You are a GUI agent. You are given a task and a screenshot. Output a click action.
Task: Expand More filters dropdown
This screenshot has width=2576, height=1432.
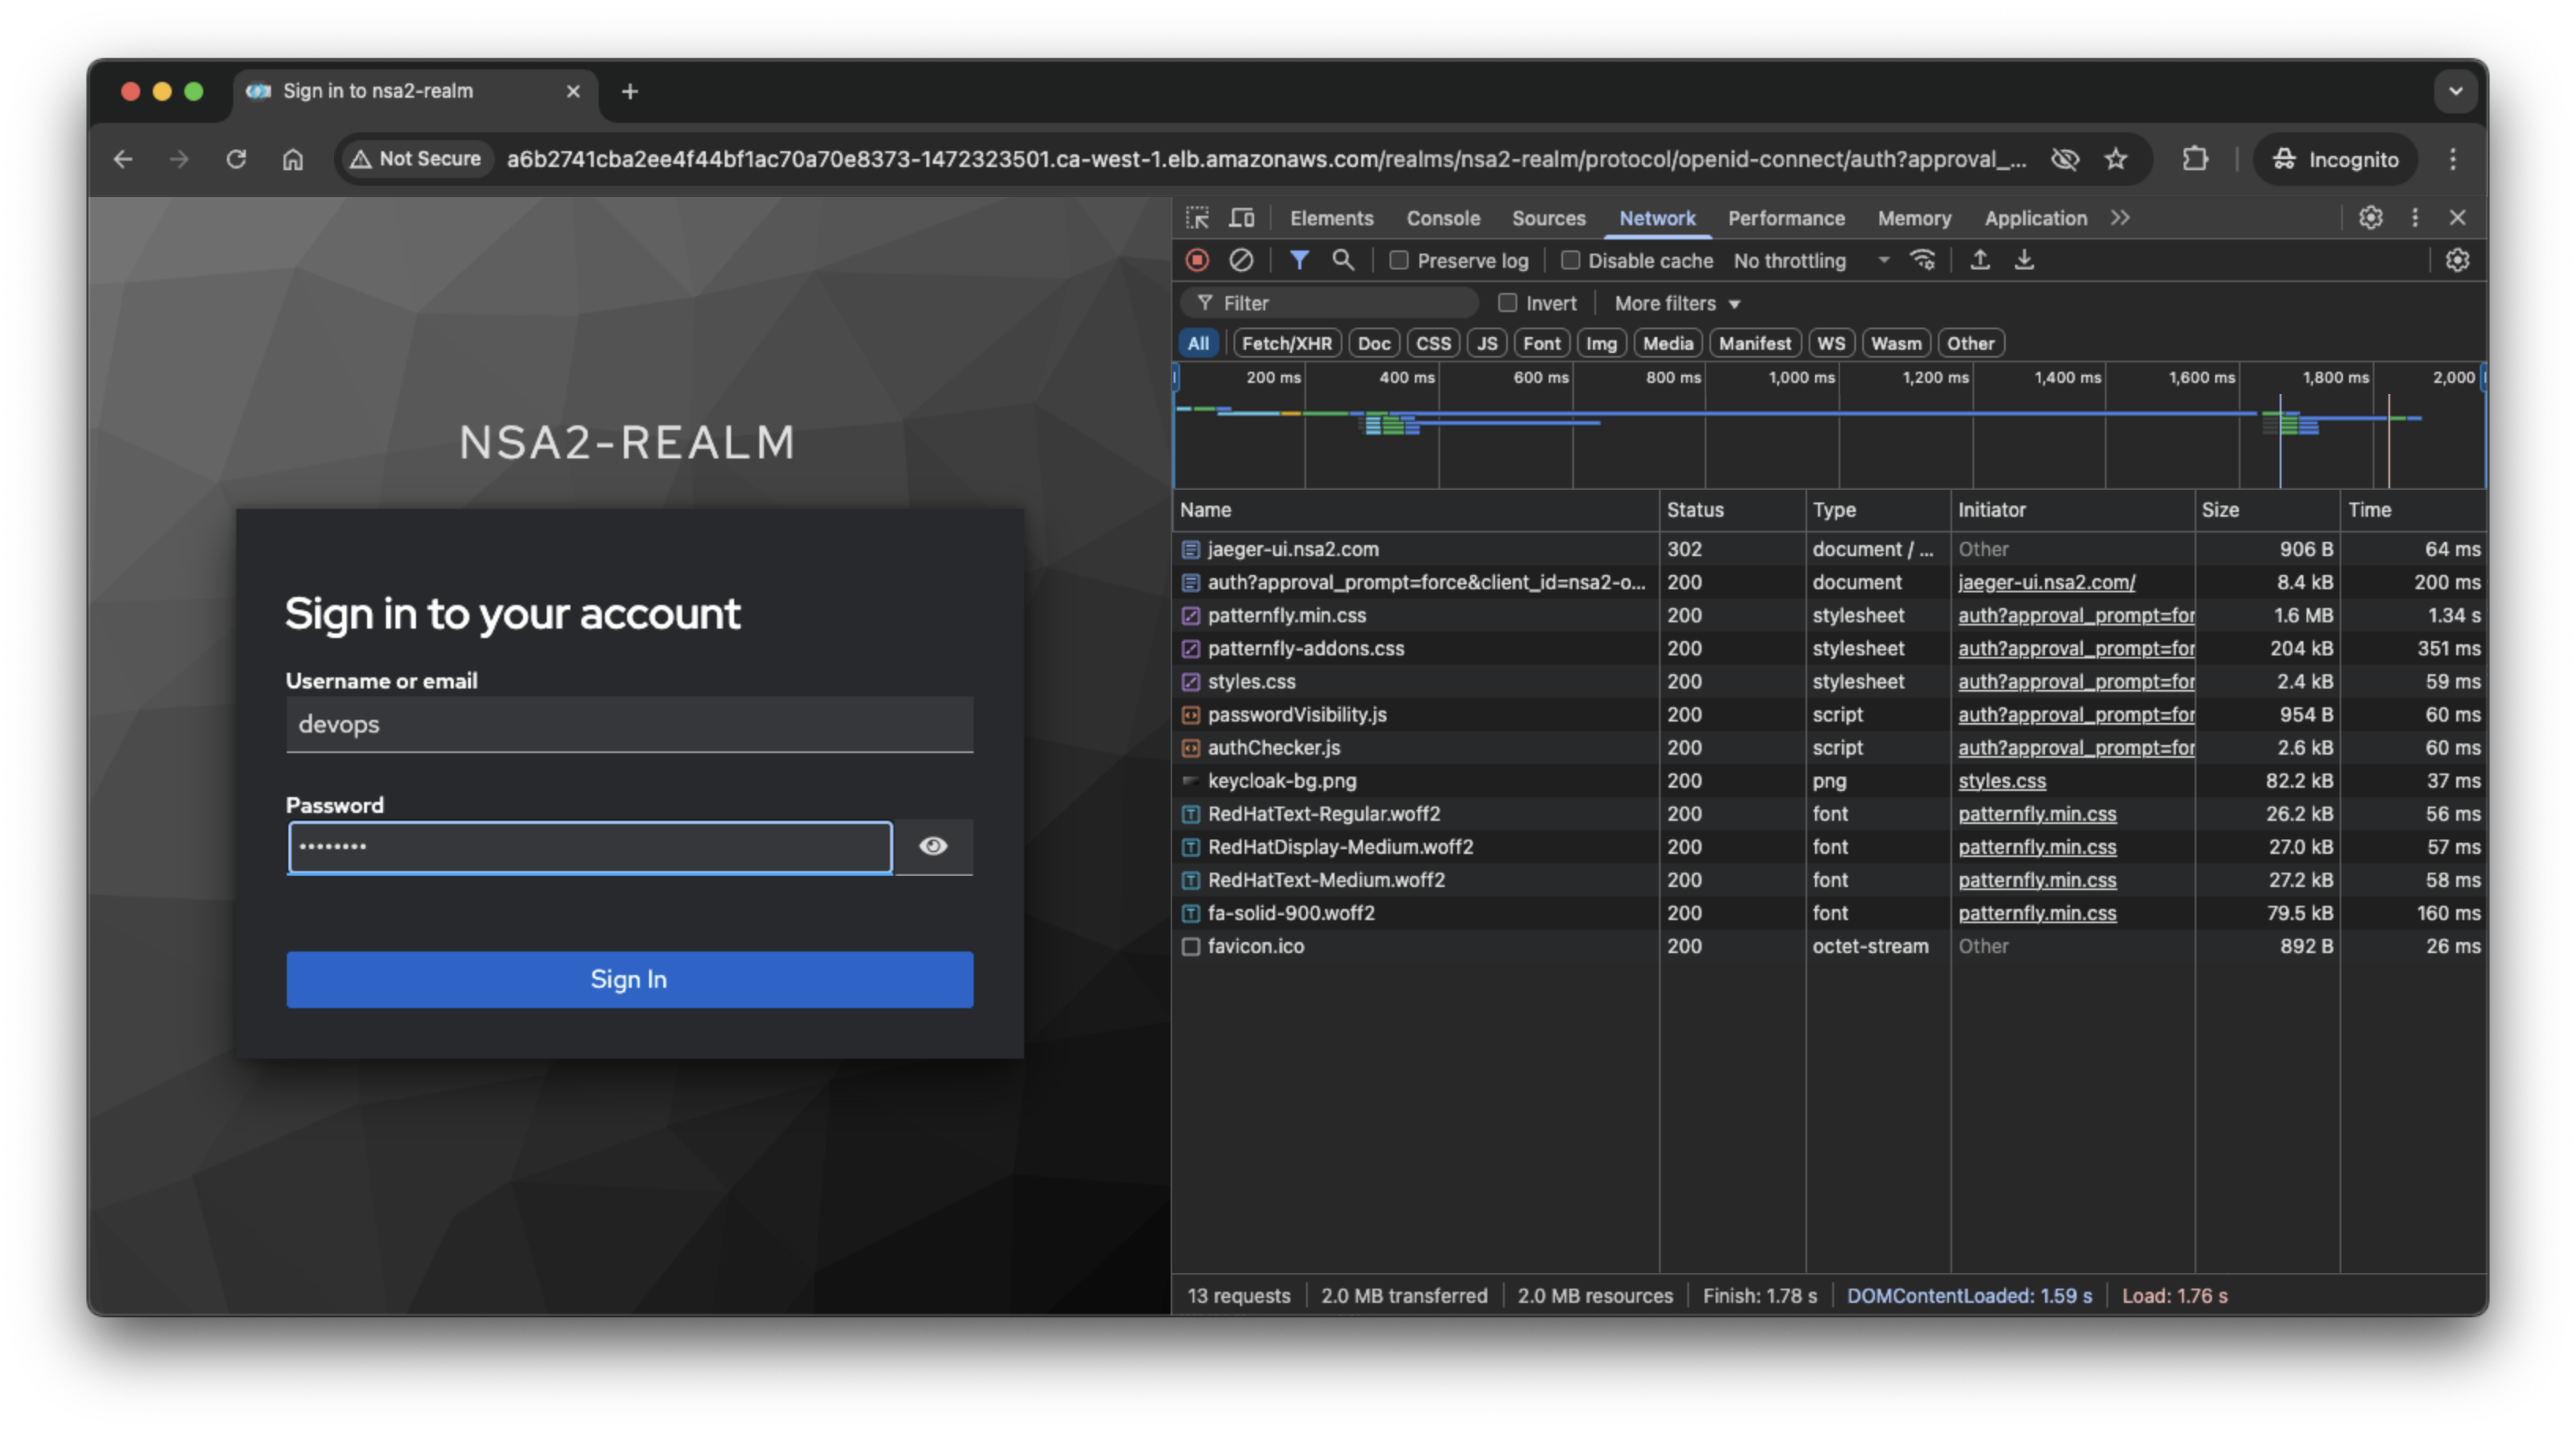coord(1677,303)
